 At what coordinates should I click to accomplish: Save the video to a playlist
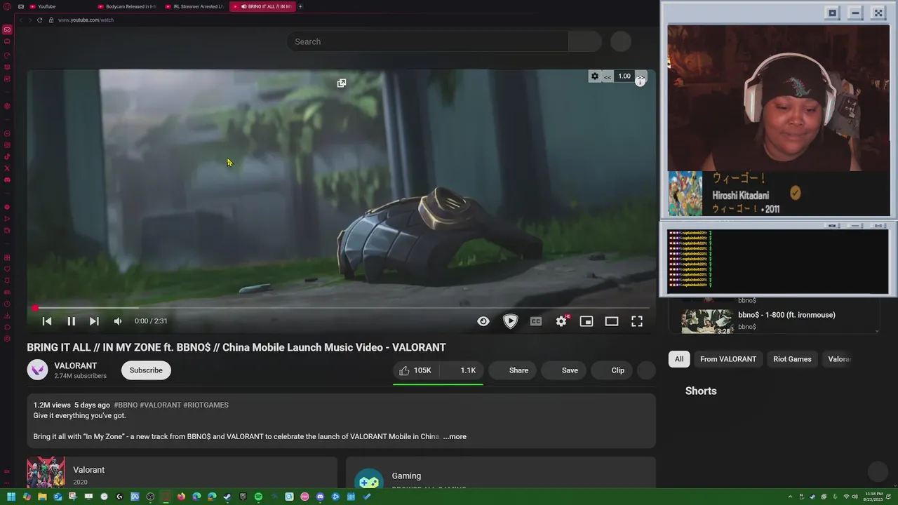pyautogui.click(x=565, y=370)
